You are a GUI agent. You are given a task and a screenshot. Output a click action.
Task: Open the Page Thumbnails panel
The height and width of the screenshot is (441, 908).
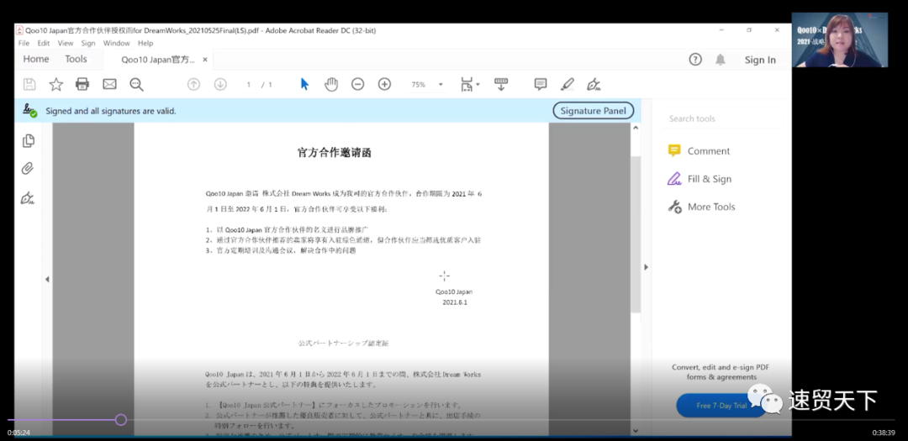pyautogui.click(x=28, y=140)
